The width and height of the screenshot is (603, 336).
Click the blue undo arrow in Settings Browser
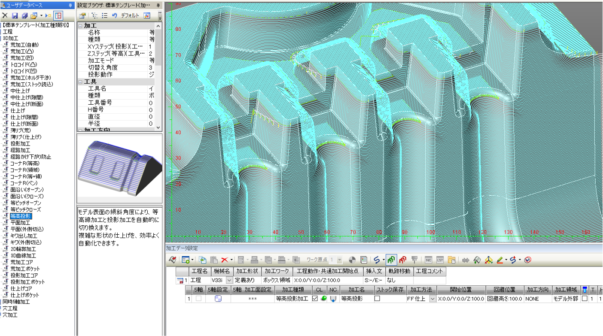tap(114, 15)
